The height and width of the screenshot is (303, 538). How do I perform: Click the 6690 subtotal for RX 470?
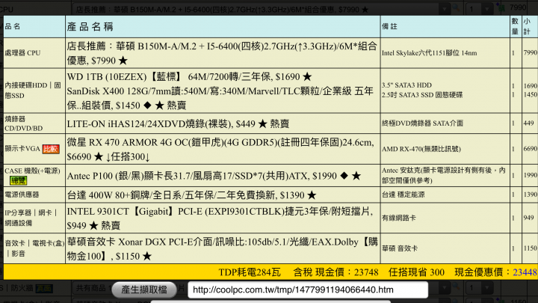coord(530,148)
